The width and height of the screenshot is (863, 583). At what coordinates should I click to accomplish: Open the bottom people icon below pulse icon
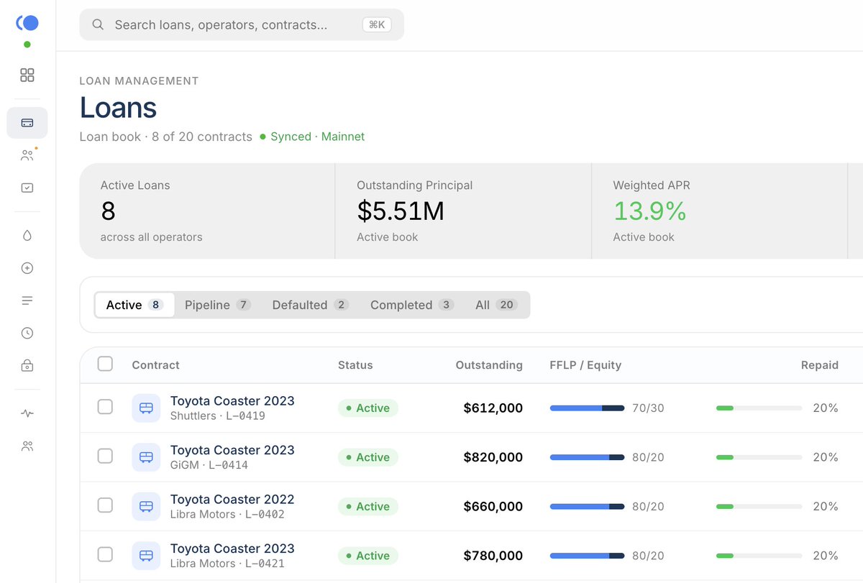tap(27, 446)
